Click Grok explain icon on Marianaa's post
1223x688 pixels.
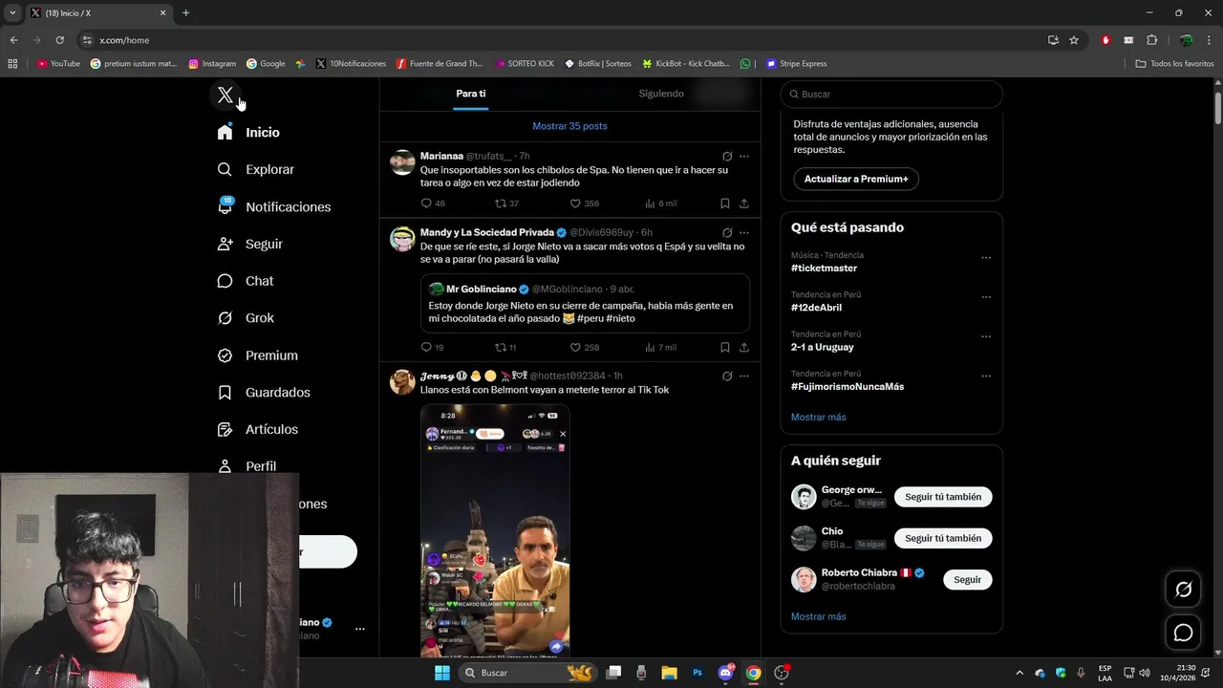click(x=727, y=156)
